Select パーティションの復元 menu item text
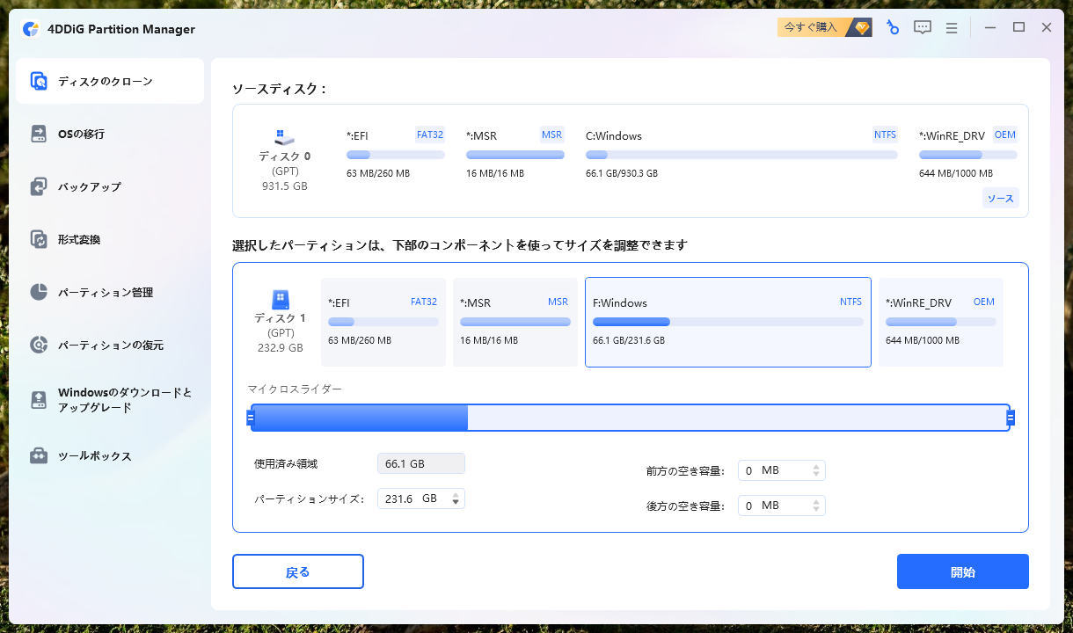1073x633 pixels. [111, 346]
